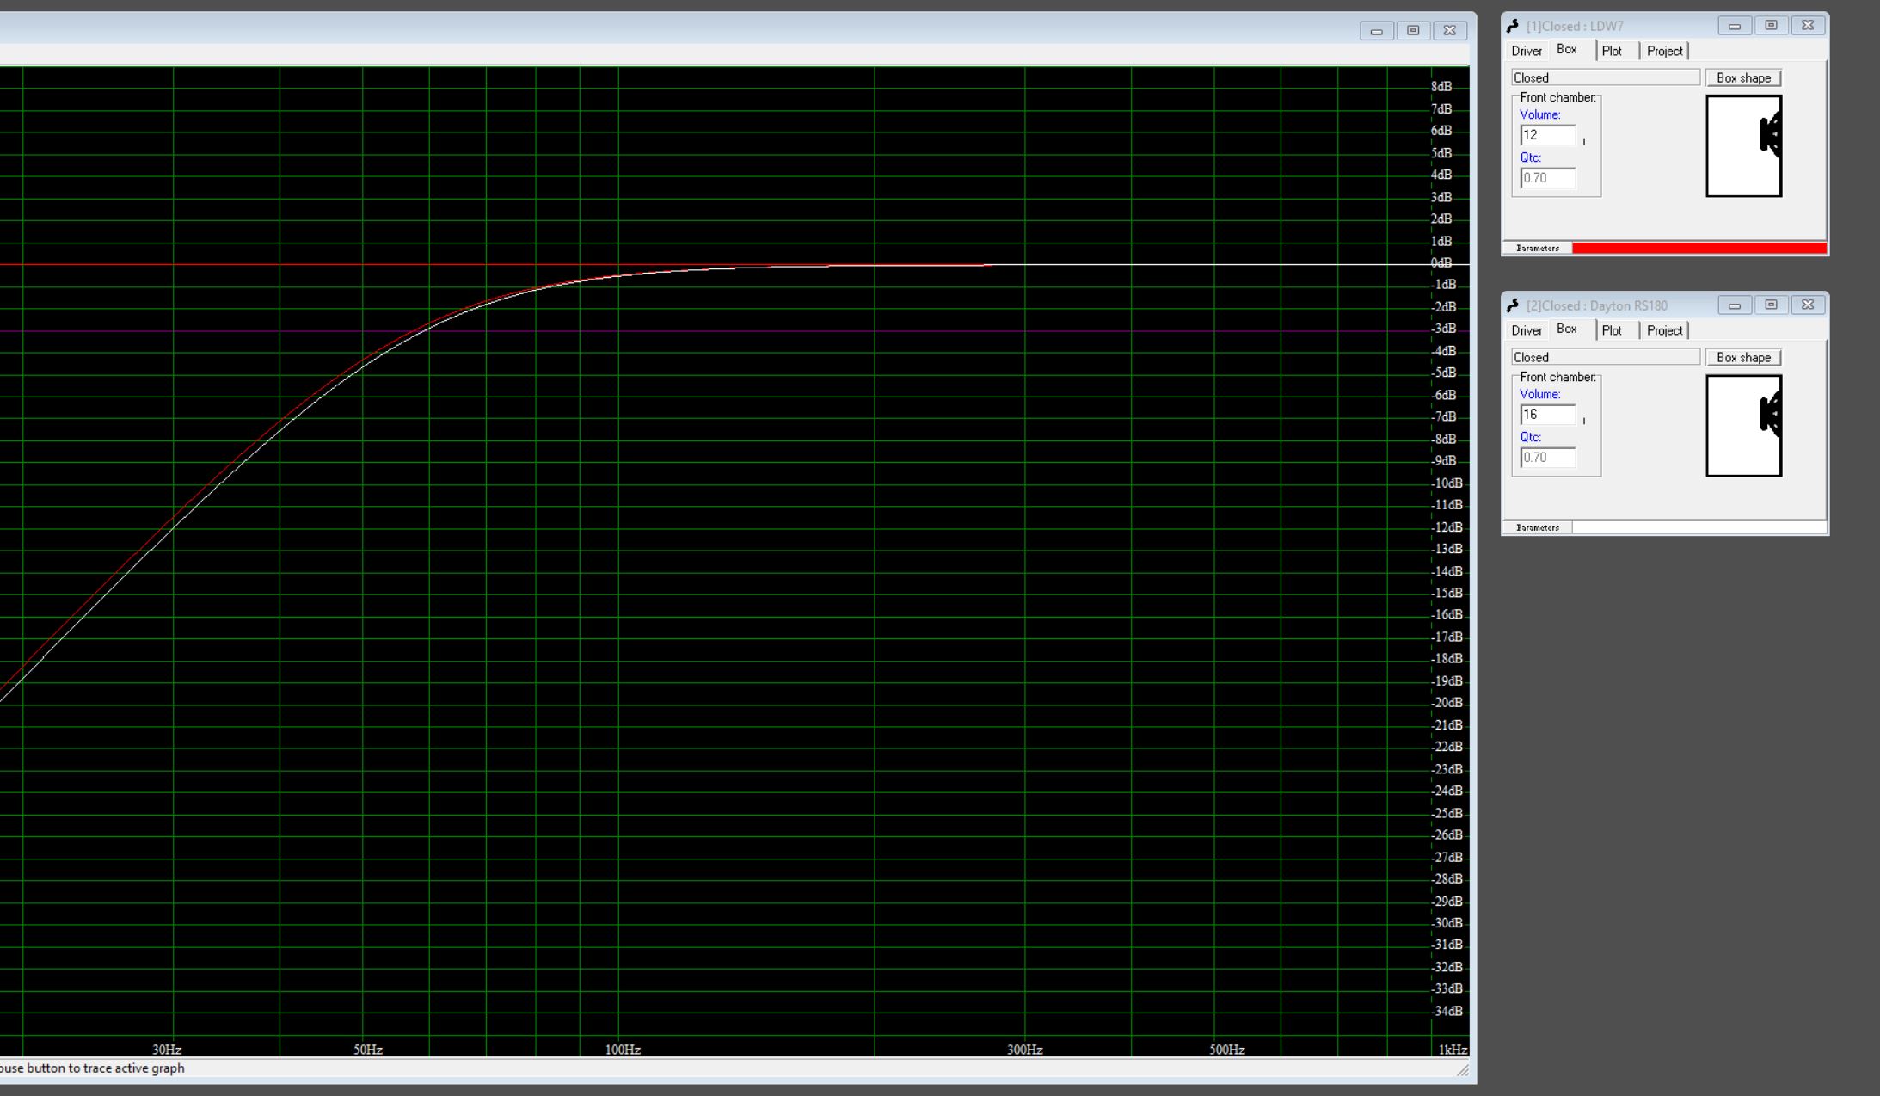The height and width of the screenshot is (1096, 1880).
Task: Click wrench icon in LDW7 title bar
Action: click(1514, 26)
